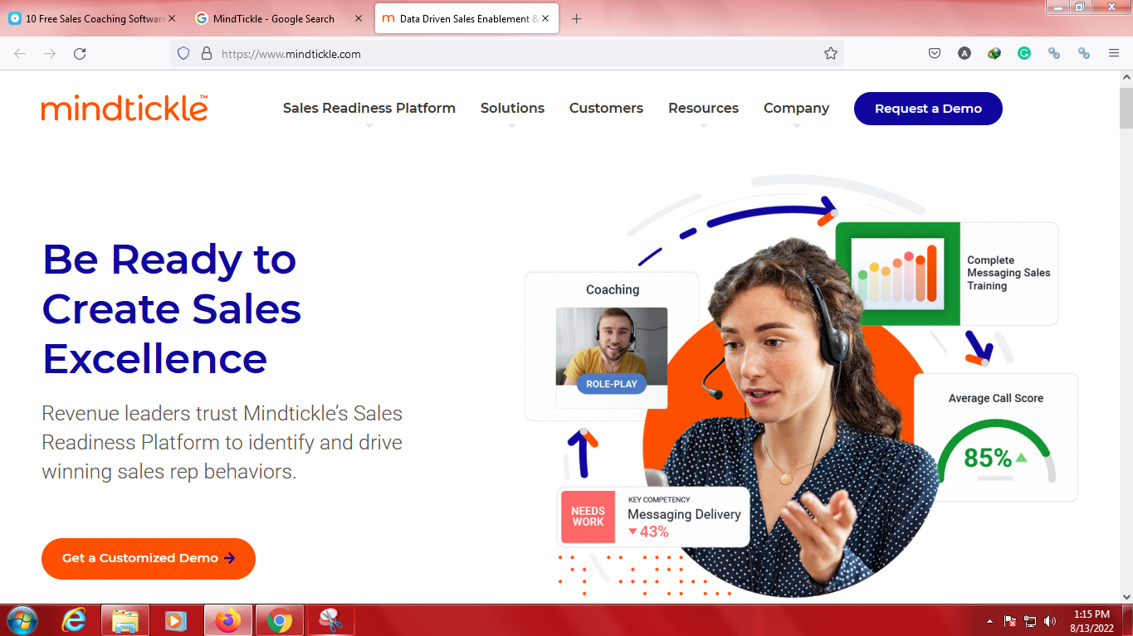Click the Coaching role-play video thumbnail
The image size is (1133, 636).
[612, 347]
